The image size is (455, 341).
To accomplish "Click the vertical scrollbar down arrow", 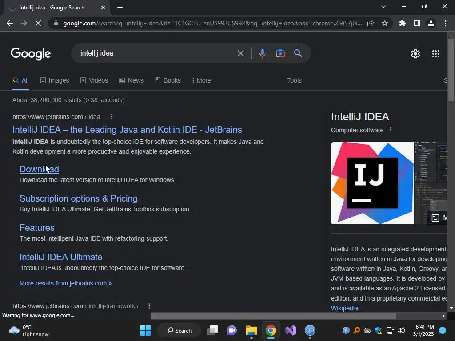I will (x=451, y=308).
